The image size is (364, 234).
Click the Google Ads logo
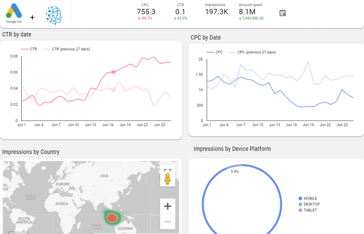click(14, 13)
